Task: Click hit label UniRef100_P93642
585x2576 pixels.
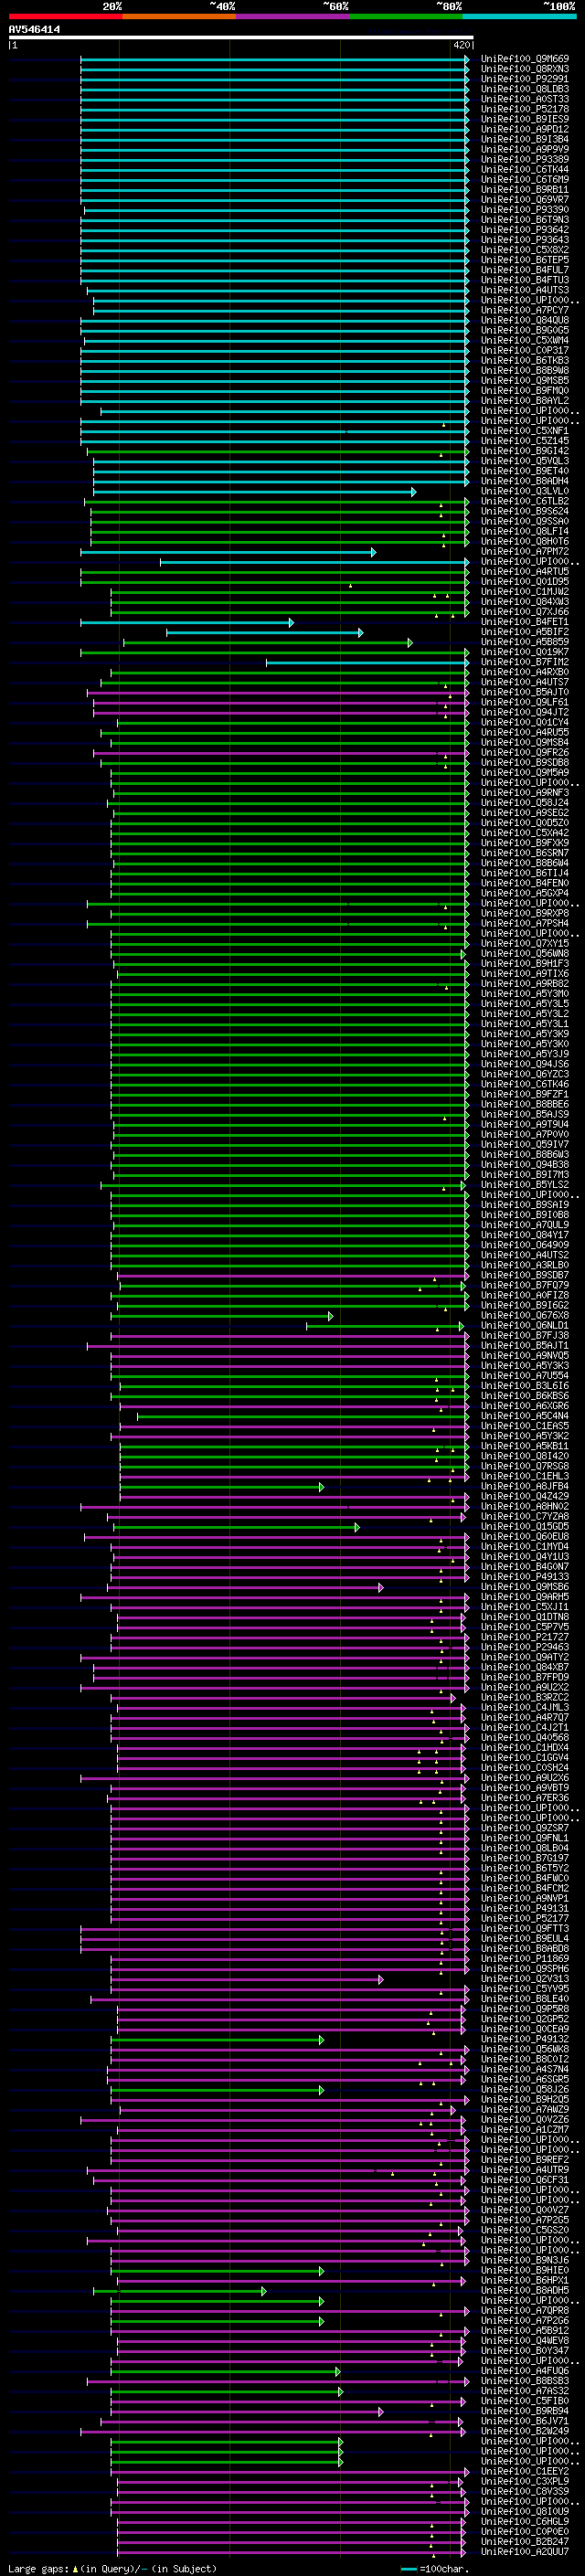Action: click(525, 230)
